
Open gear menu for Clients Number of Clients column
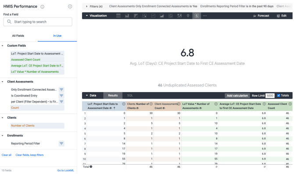coord(151,104)
